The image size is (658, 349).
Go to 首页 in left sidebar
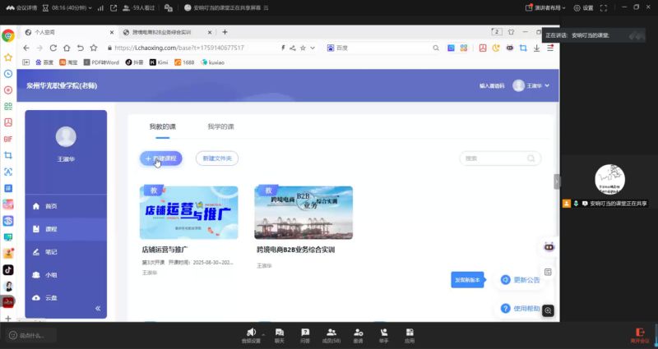point(66,206)
